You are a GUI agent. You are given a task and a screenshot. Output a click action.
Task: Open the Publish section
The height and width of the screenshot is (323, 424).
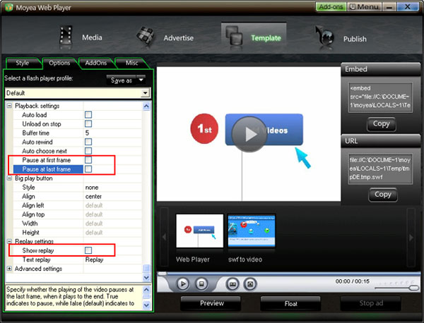click(x=341, y=38)
